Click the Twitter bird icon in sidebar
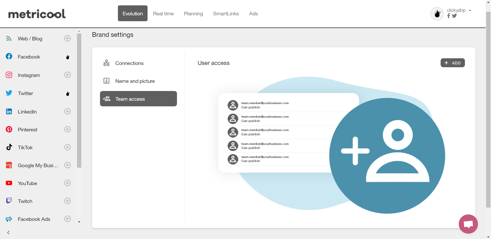 point(9,93)
